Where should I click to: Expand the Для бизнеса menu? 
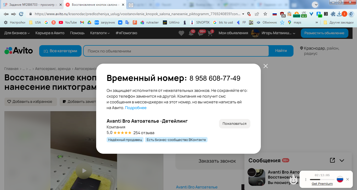coord(17,33)
